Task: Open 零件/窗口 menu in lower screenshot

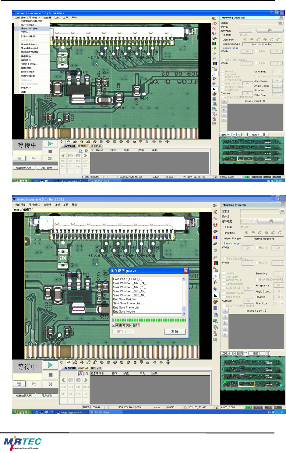Action: point(34,205)
